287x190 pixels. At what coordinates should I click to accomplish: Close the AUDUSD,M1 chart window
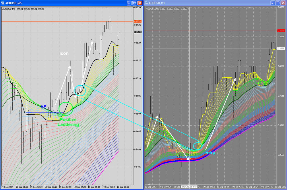point(283,3)
